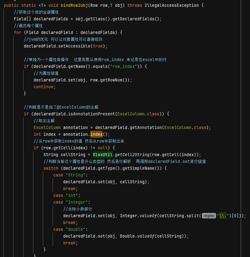Screen dimensions: 250x257
Task: Click Double.valueOf in the double case
Action: [137, 236]
